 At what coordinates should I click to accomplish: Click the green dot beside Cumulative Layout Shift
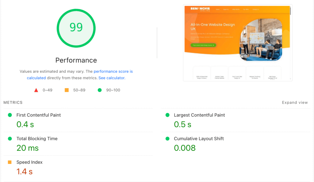coord(167,139)
